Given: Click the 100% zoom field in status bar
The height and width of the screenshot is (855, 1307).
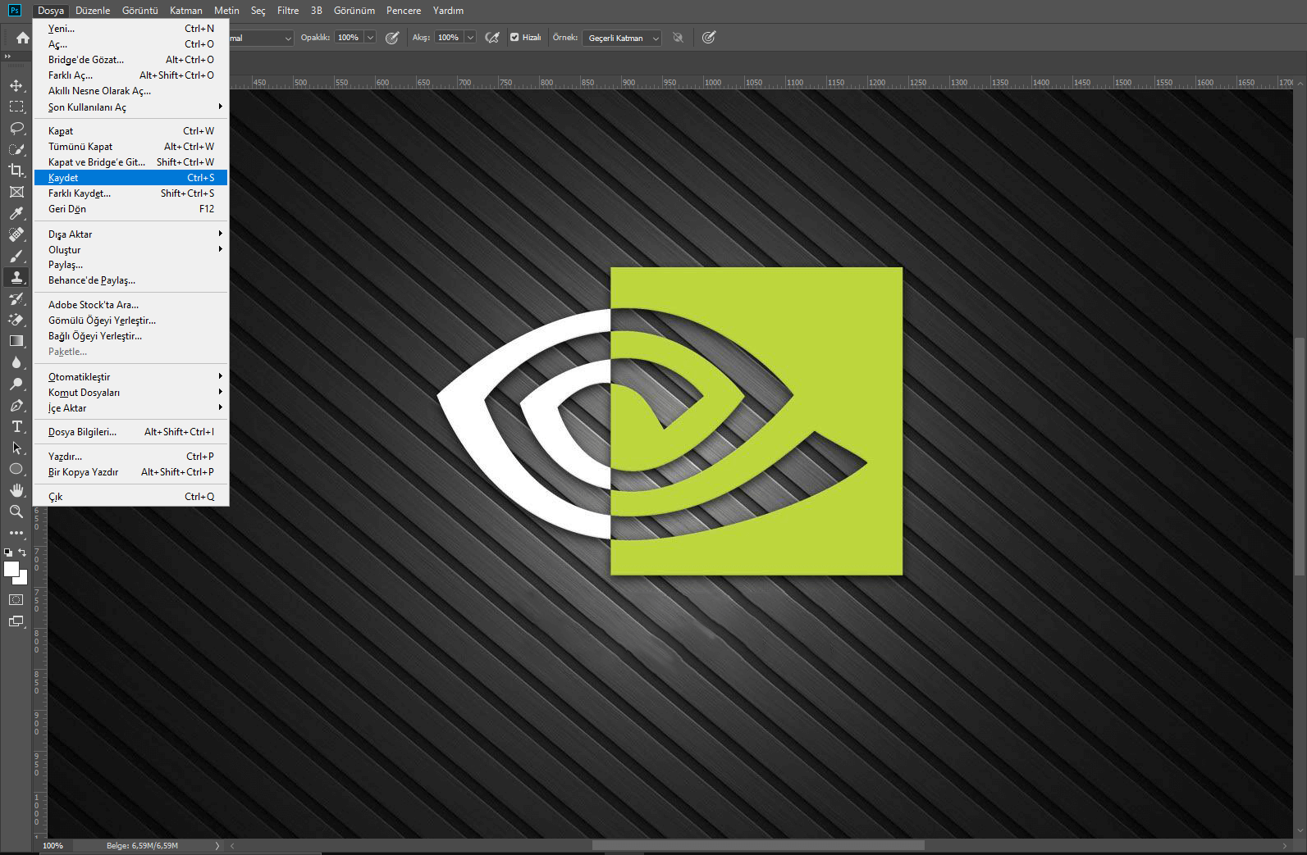Looking at the screenshot, I should pyautogui.click(x=53, y=845).
